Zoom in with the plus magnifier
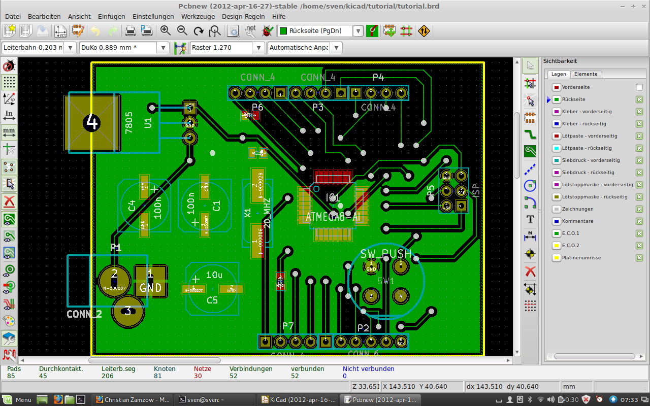Viewport: 650px width, 406px height. coord(165,31)
